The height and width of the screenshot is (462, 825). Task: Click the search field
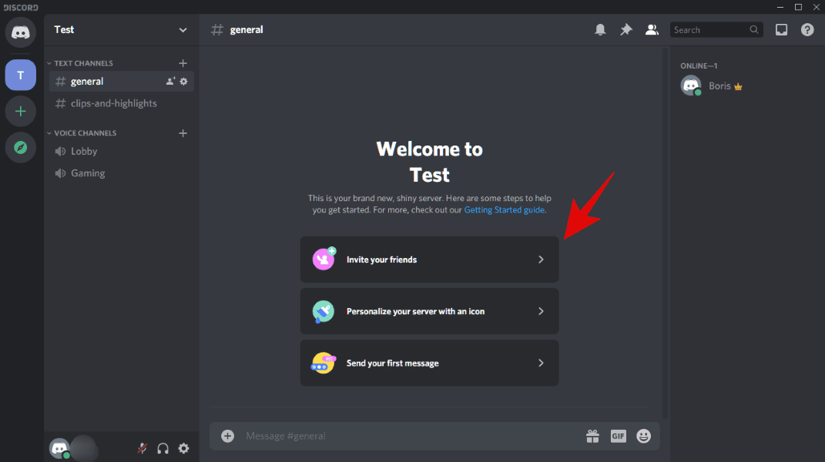[716, 30]
